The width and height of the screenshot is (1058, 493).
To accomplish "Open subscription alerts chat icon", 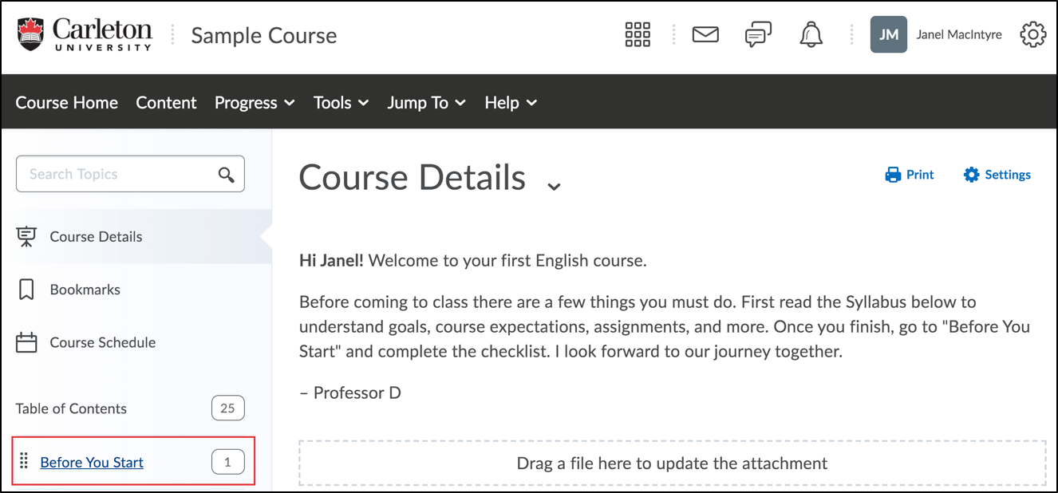I will 758,35.
